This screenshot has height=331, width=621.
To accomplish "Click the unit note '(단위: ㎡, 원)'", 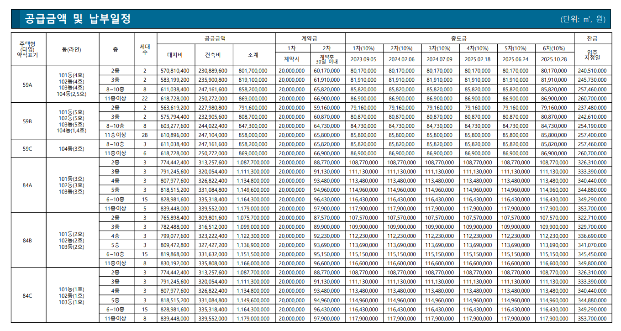I will [x=583, y=19].
